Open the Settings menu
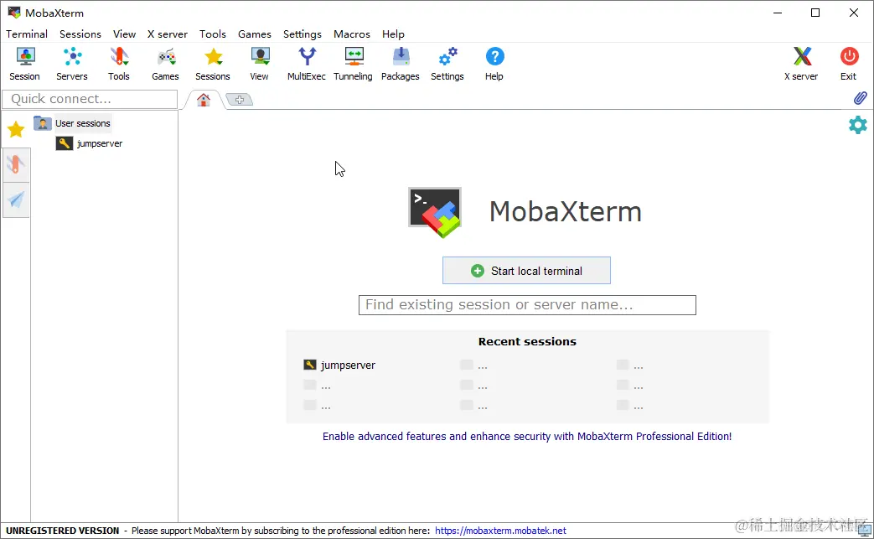The height and width of the screenshot is (539, 874). click(x=303, y=34)
